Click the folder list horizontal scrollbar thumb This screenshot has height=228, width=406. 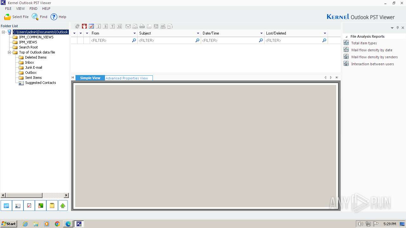tap(24, 195)
